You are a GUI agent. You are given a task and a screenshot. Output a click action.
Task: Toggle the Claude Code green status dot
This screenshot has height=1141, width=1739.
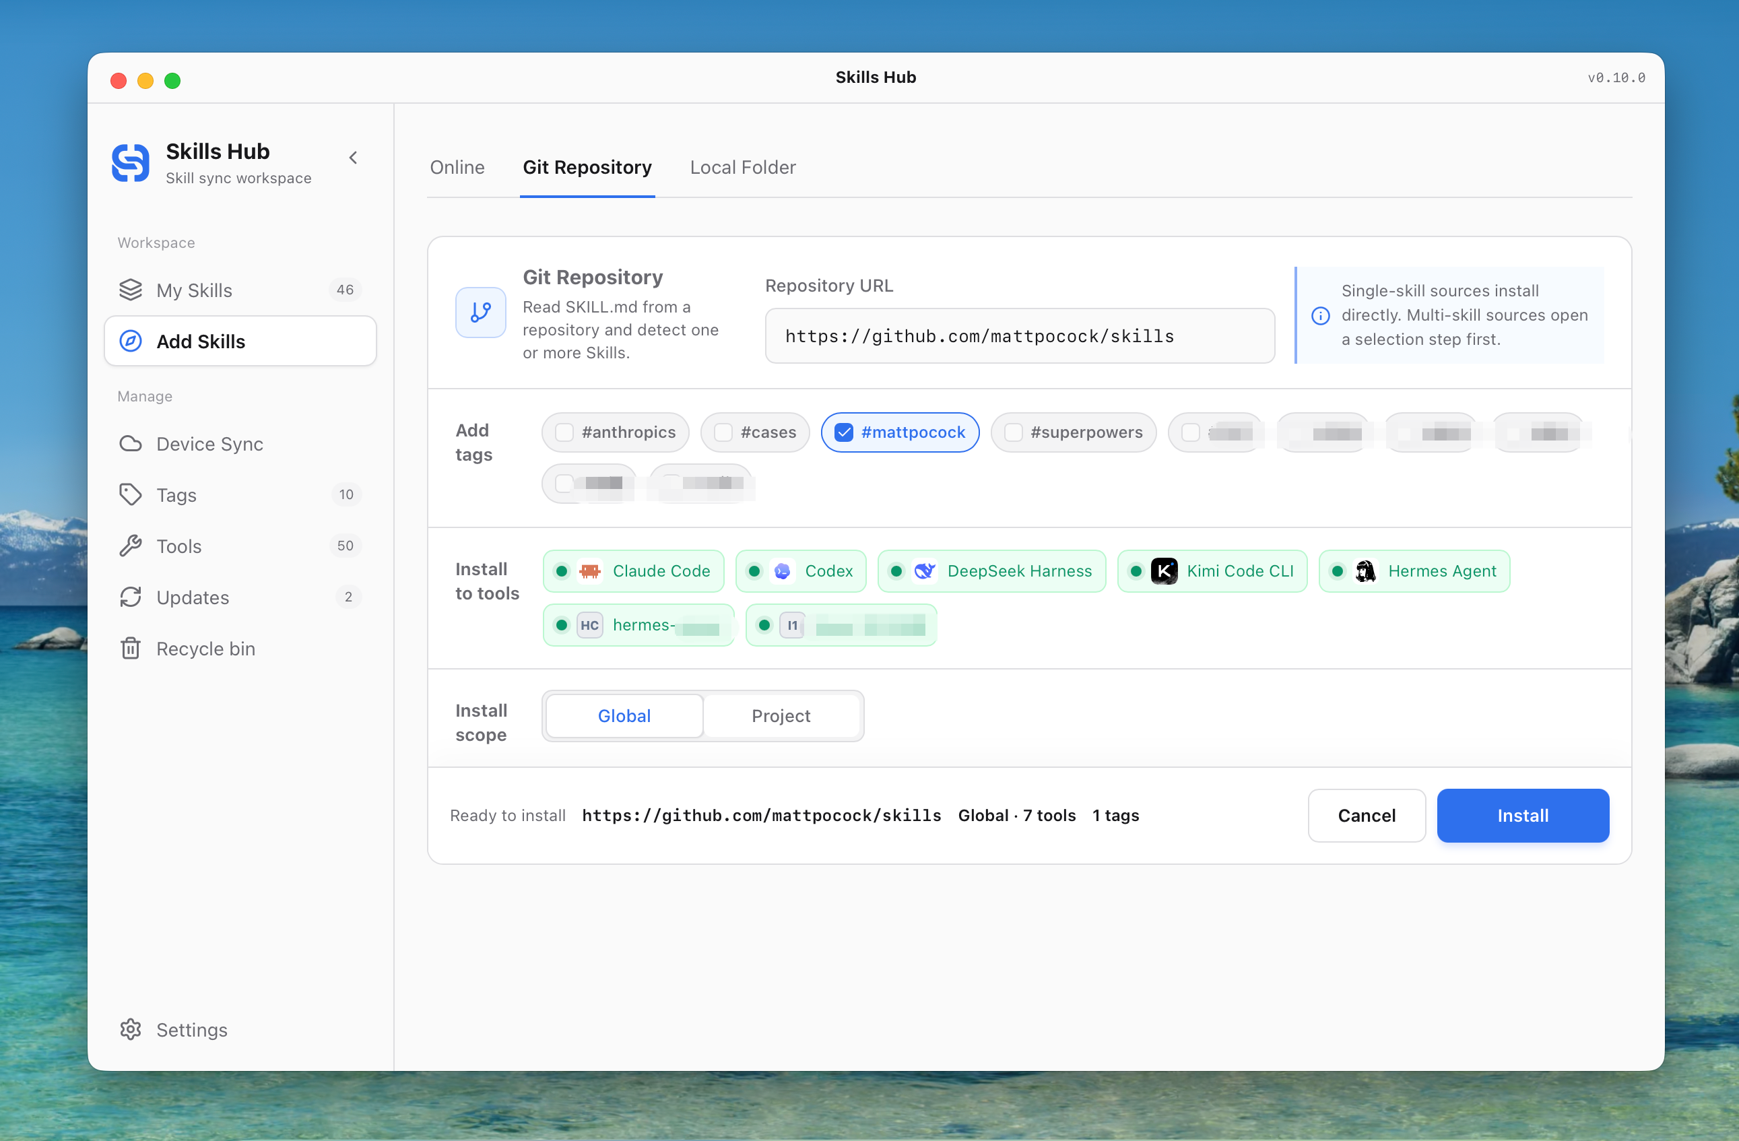[x=561, y=571]
